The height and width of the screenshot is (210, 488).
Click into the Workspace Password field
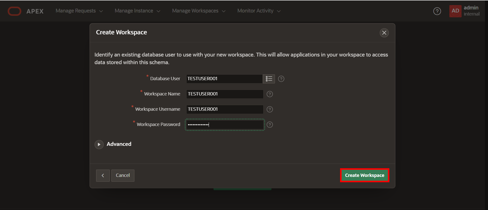[x=225, y=125]
